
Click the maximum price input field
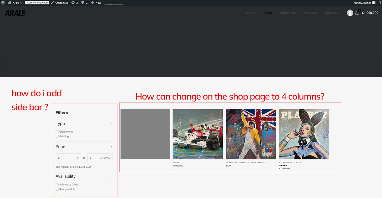[x=100, y=158]
